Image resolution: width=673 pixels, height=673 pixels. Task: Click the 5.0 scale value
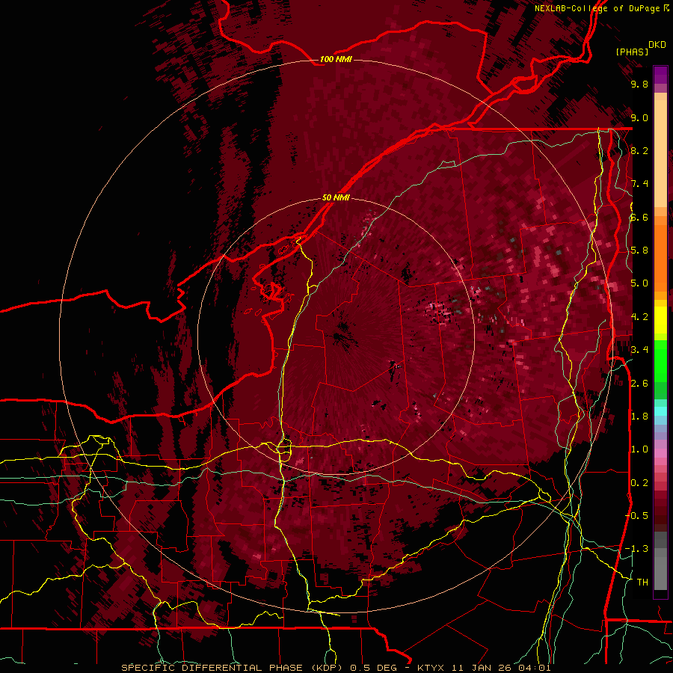(639, 283)
